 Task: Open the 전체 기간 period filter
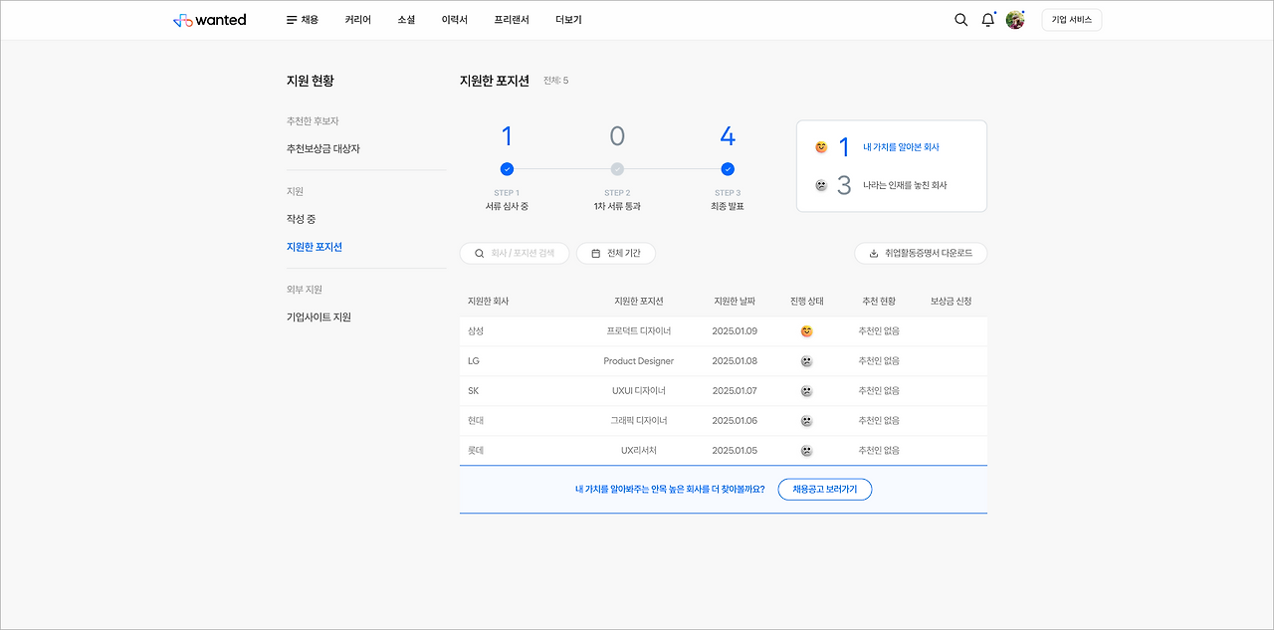(616, 254)
